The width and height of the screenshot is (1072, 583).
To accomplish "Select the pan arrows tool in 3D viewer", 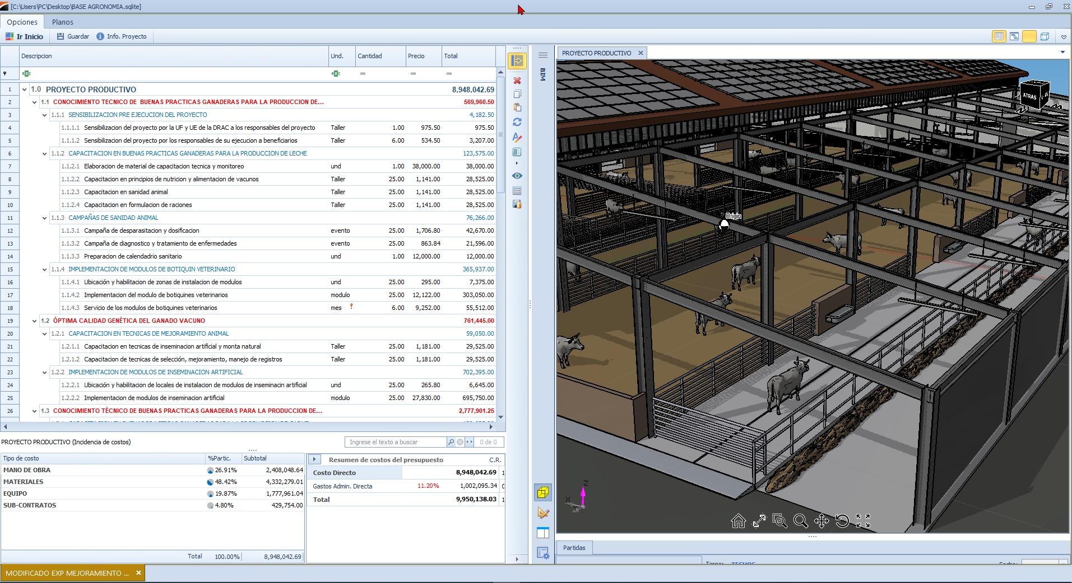I will coord(822,521).
